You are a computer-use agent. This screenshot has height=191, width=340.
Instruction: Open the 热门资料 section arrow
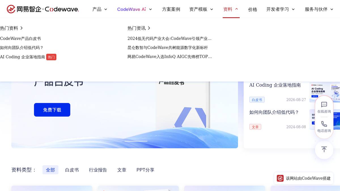pyautogui.click(x=22, y=28)
